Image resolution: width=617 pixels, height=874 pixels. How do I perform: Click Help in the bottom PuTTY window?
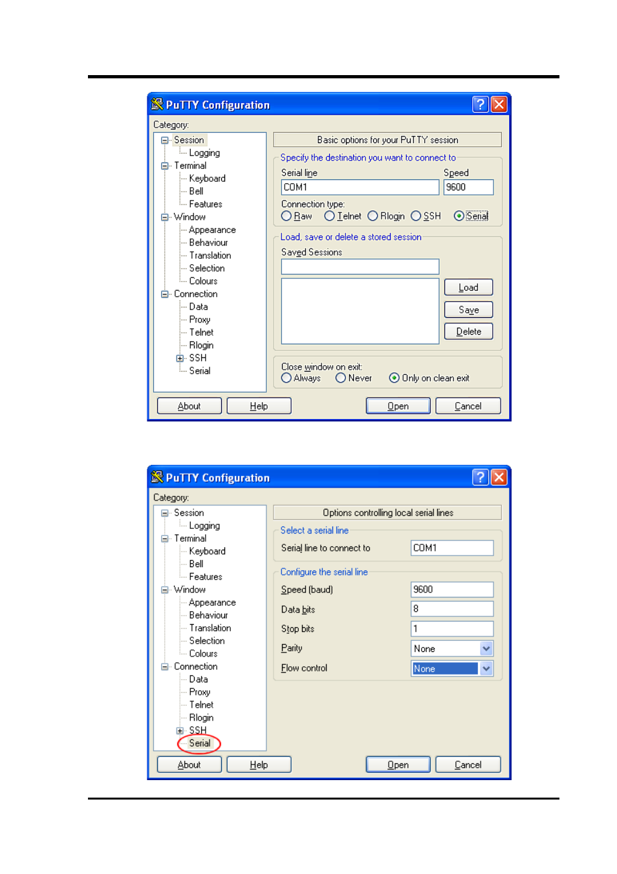pyautogui.click(x=259, y=765)
